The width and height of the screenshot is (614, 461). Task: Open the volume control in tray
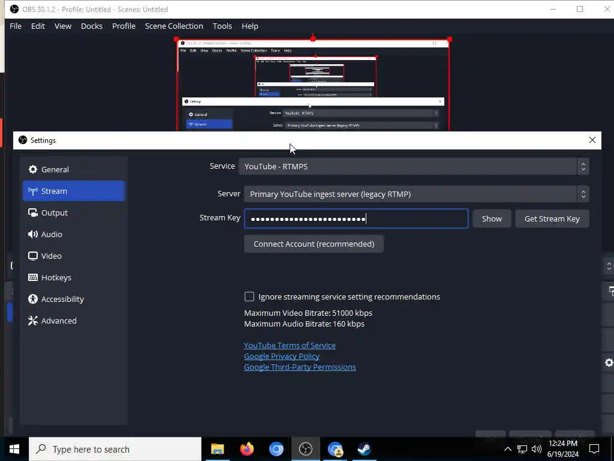(537, 449)
